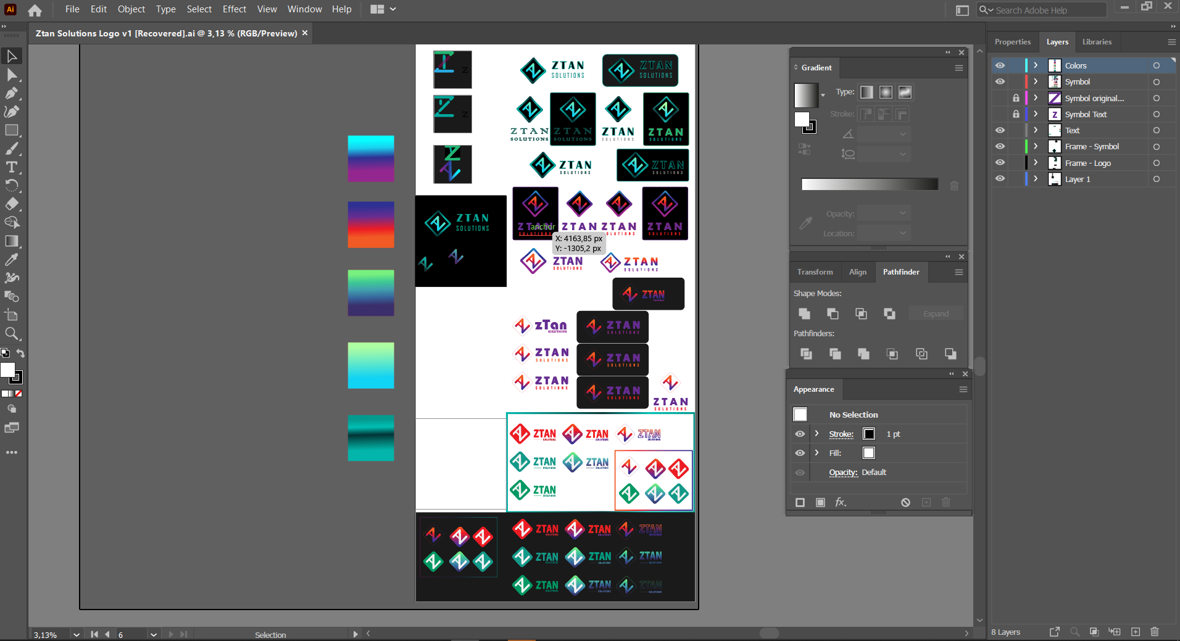
Task: Toggle visibility of the Text layer
Action: pyautogui.click(x=1000, y=130)
